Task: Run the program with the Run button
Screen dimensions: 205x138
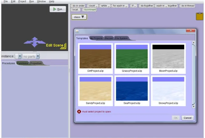Action: [58, 9]
